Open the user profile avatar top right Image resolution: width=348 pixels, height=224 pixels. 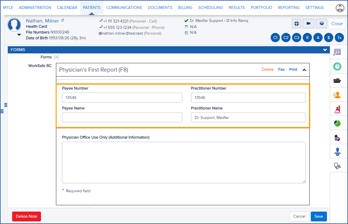(340, 8)
